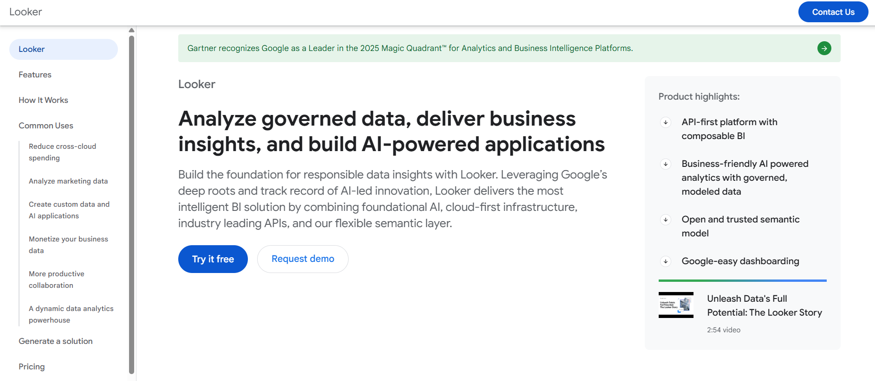Click the down-arrow icon beside Open and trusted semantic model
This screenshot has width=875, height=381.
point(666,220)
